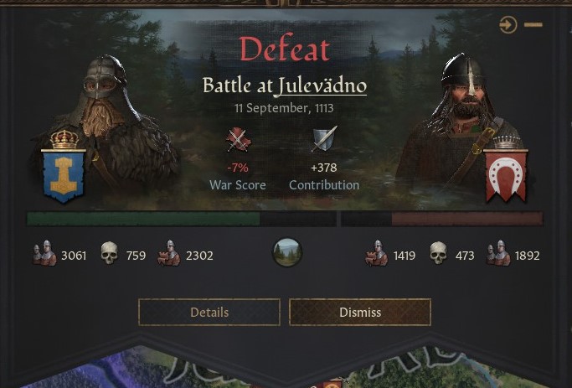Select the left commander portrait with masked helmet
572x388 pixels.
point(106,124)
